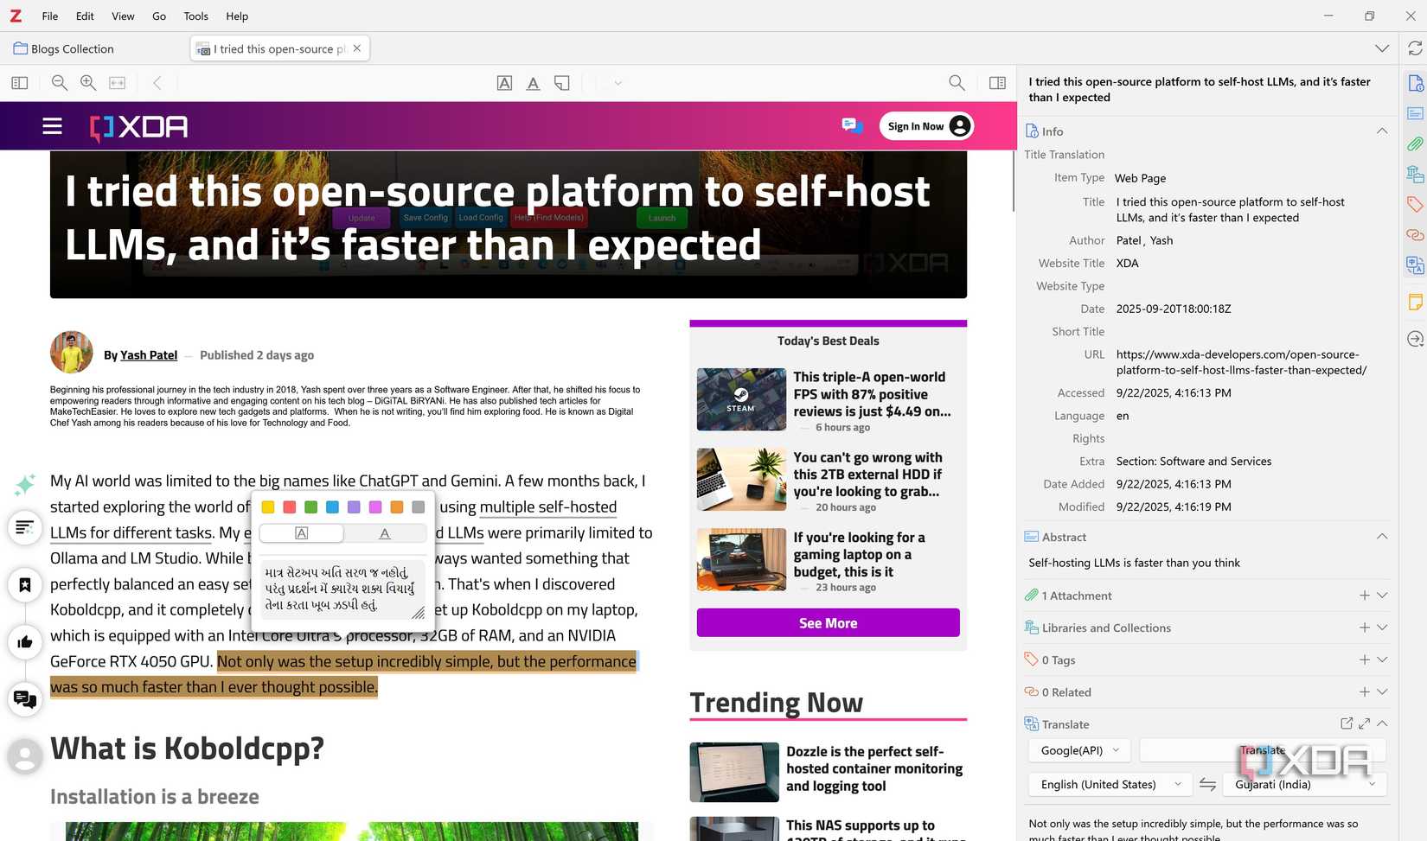Open the Tools menu
Screen dimensions: 1427x841
196,16
